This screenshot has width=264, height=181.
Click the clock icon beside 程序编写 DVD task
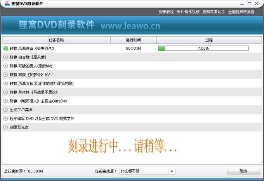[5, 118]
